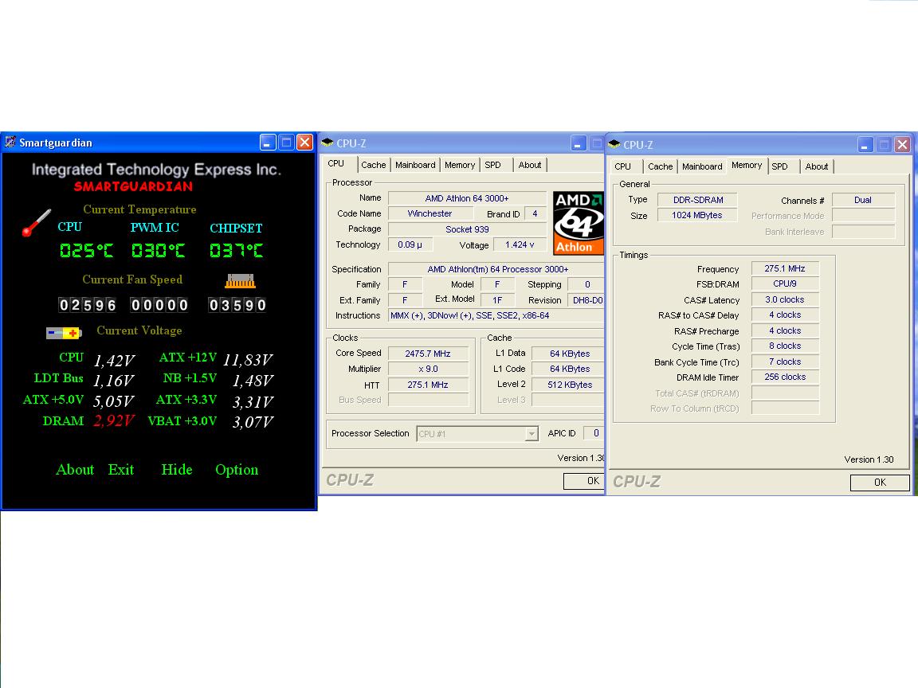Click the ATX +12V value 11,83V

point(248,360)
